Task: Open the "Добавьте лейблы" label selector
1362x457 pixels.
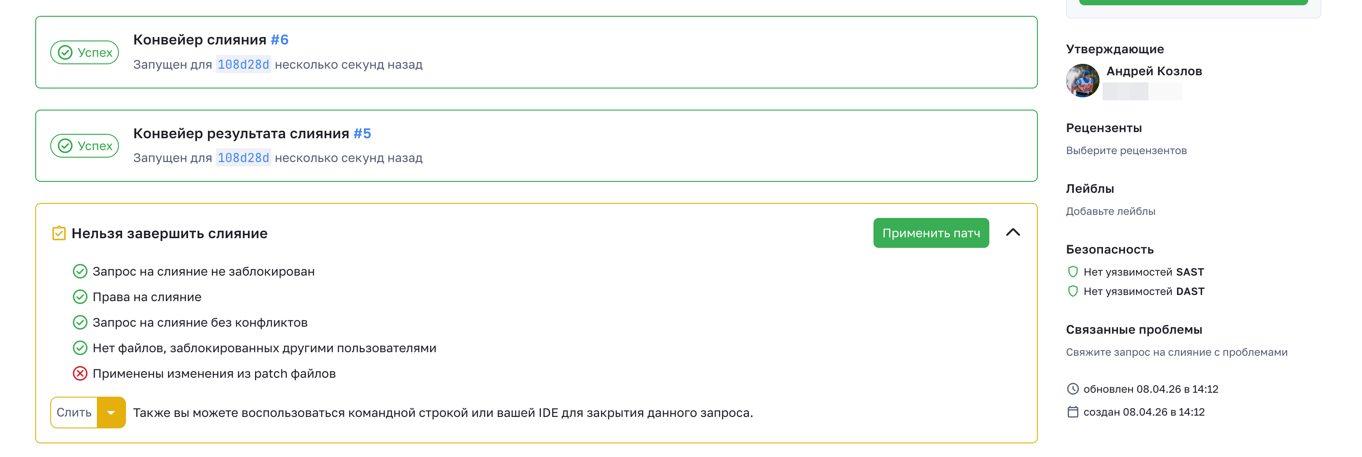Action: pos(1110,211)
